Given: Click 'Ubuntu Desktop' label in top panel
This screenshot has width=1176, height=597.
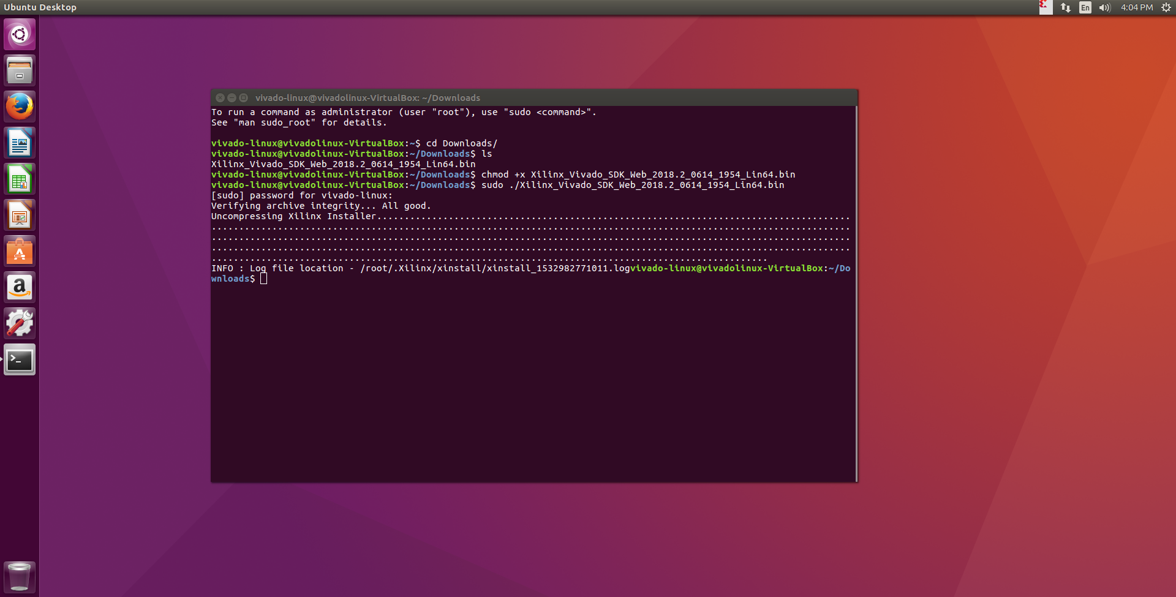Looking at the screenshot, I should tap(40, 7).
